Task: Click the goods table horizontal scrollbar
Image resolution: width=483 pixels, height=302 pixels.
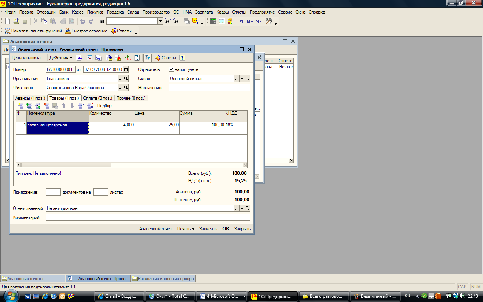Action: tap(132, 165)
